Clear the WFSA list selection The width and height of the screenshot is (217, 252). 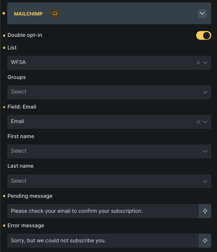198,63
